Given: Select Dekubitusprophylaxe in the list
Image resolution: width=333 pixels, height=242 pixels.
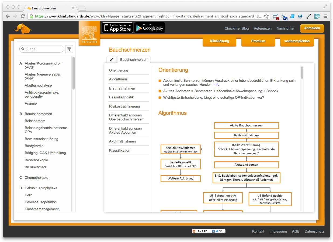Looking at the screenshot, I should [x=41, y=188].
